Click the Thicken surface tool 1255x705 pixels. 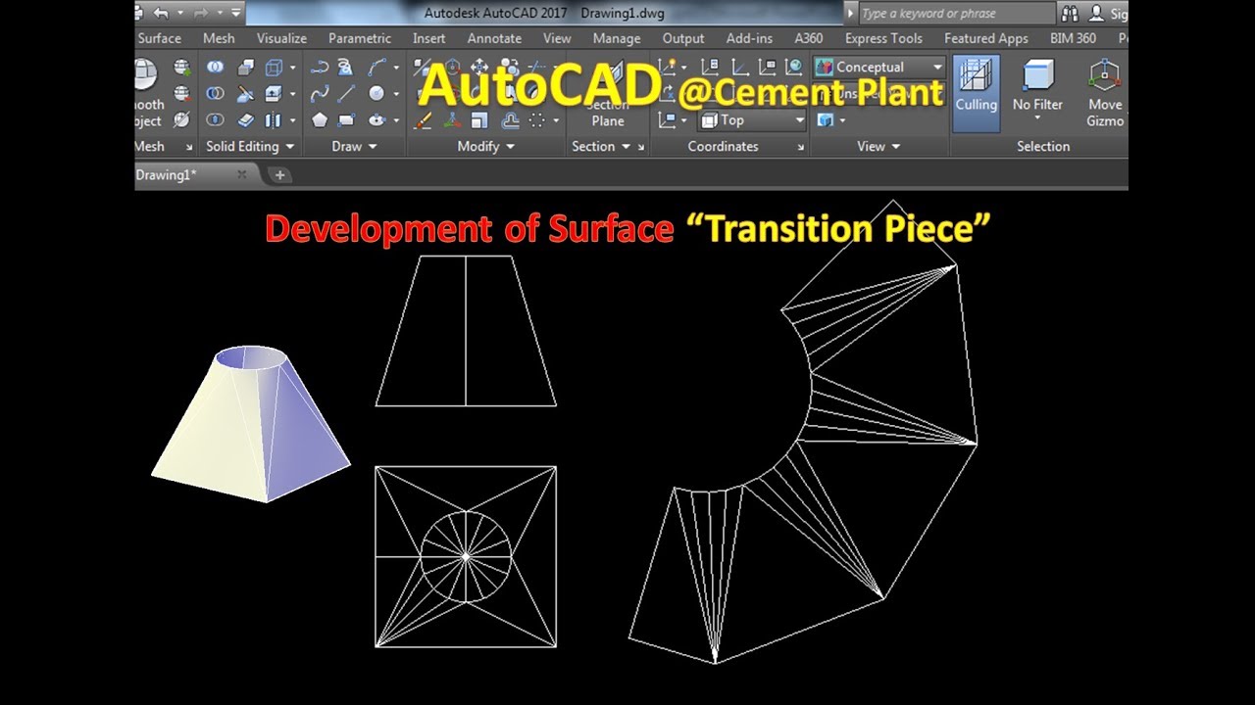click(x=246, y=120)
